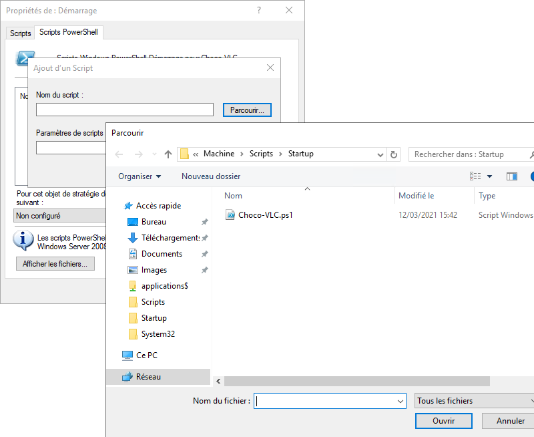534x437 pixels.
Task: Select Accès rapide in navigation pane
Action: point(158,206)
